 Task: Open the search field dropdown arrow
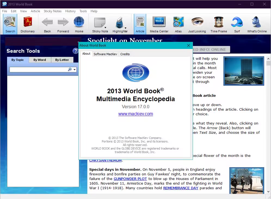tap(75, 70)
